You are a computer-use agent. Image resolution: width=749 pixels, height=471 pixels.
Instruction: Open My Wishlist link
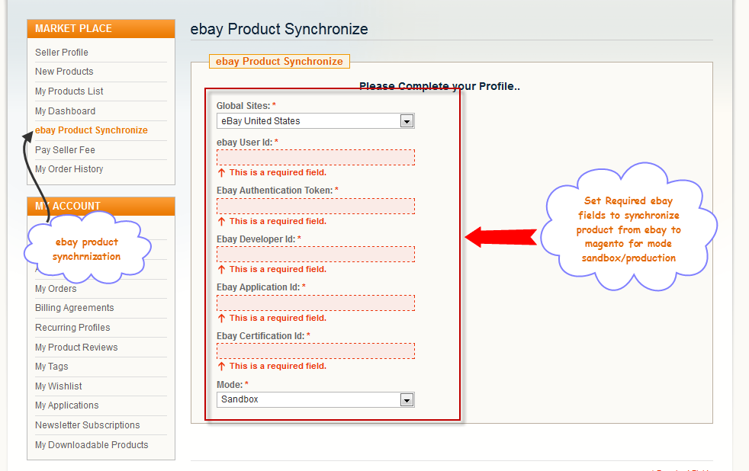coord(58,386)
